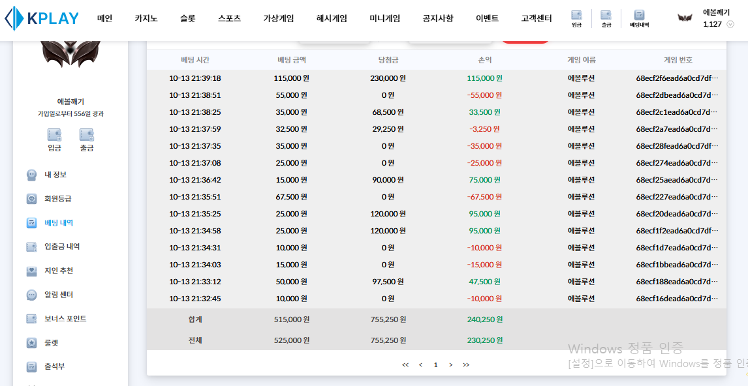The image size is (748, 386).
Task: Click the sidebar deposit (입금) wallet icon
Action: [x=54, y=140]
